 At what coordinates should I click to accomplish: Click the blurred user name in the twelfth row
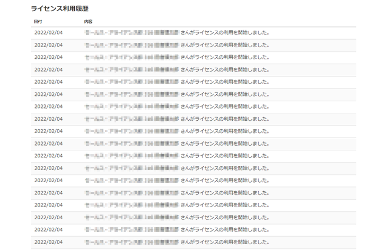pyautogui.click(x=131, y=168)
